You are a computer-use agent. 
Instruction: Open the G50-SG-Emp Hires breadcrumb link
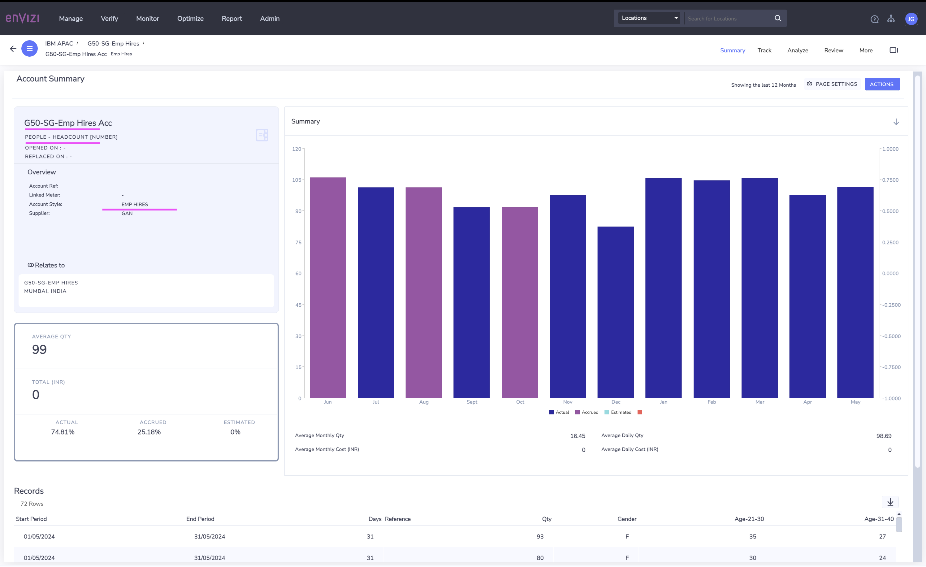point(113,43)
